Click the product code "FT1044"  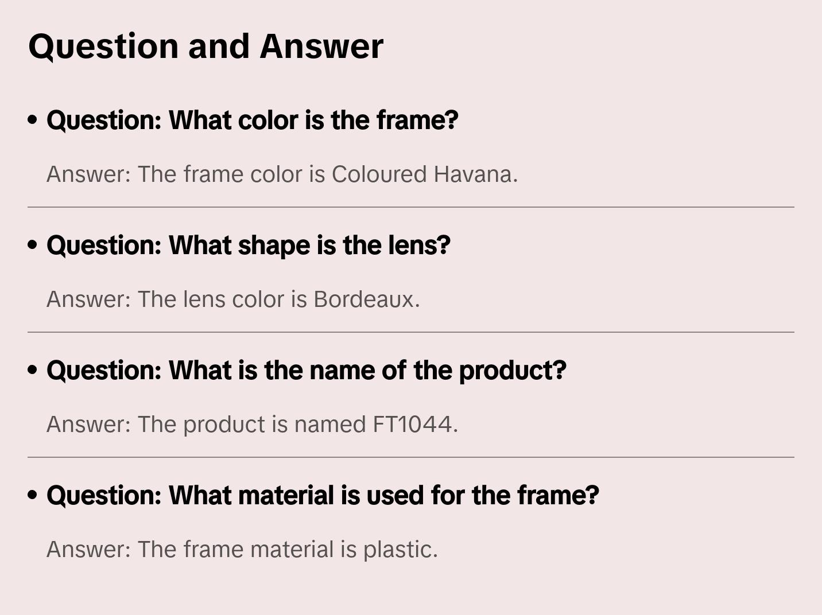pos(413,425)
